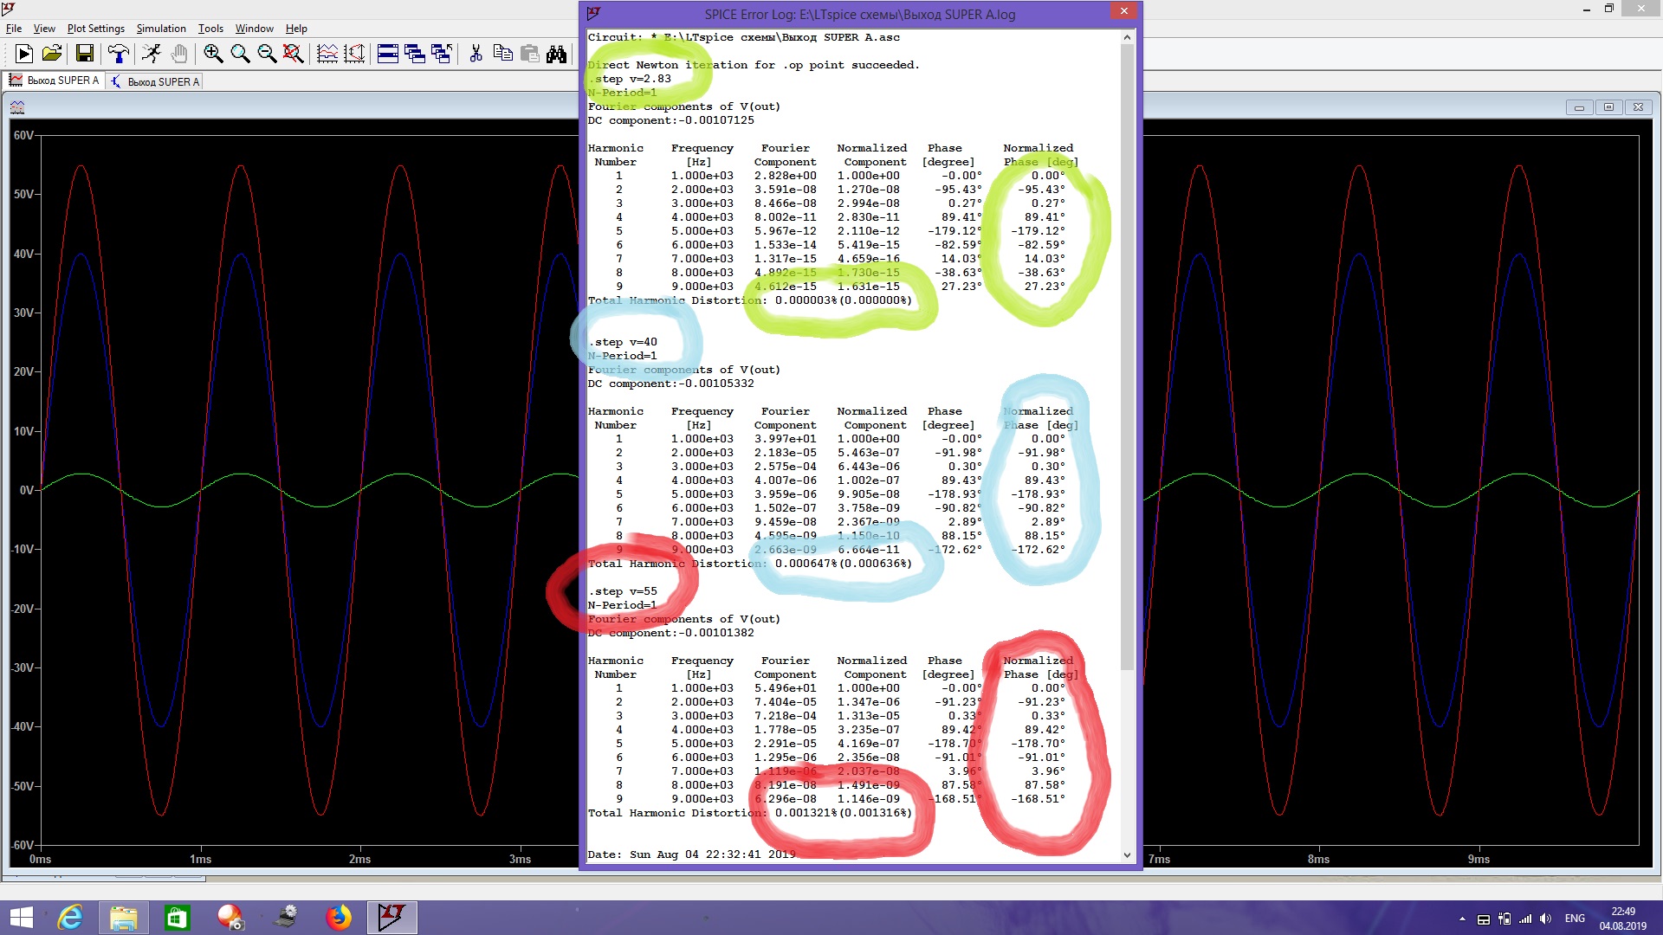Select the Pan magnifier tool

coord(240,54)
